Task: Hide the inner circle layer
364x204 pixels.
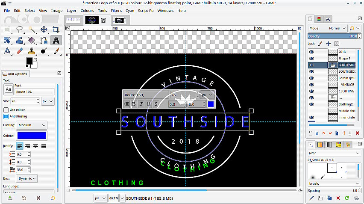Action: coord(311,117)
